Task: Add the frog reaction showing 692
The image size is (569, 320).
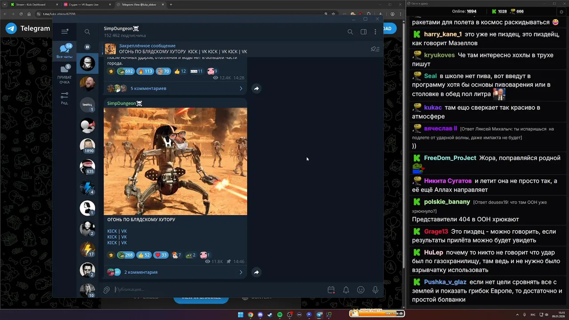Action: tap(125, 71)
